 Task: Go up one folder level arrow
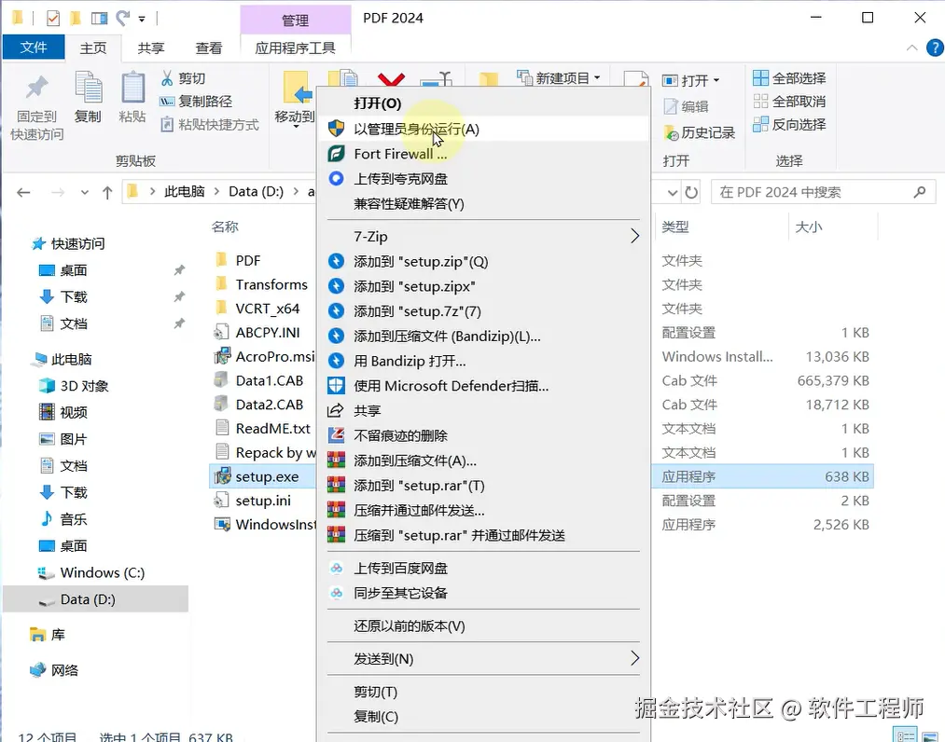point(107,193)
